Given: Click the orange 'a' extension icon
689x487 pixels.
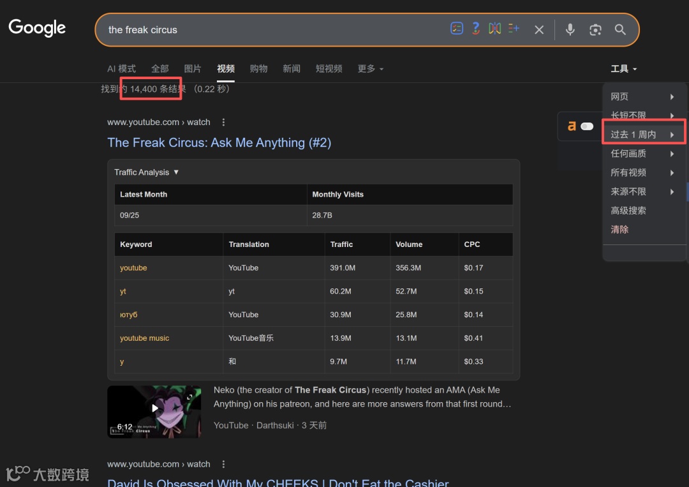Looking at the screenshot, I should click(x=571, y=126).
